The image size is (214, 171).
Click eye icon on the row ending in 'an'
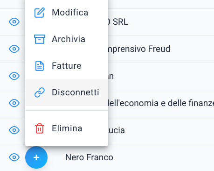[x=14, y=76]
